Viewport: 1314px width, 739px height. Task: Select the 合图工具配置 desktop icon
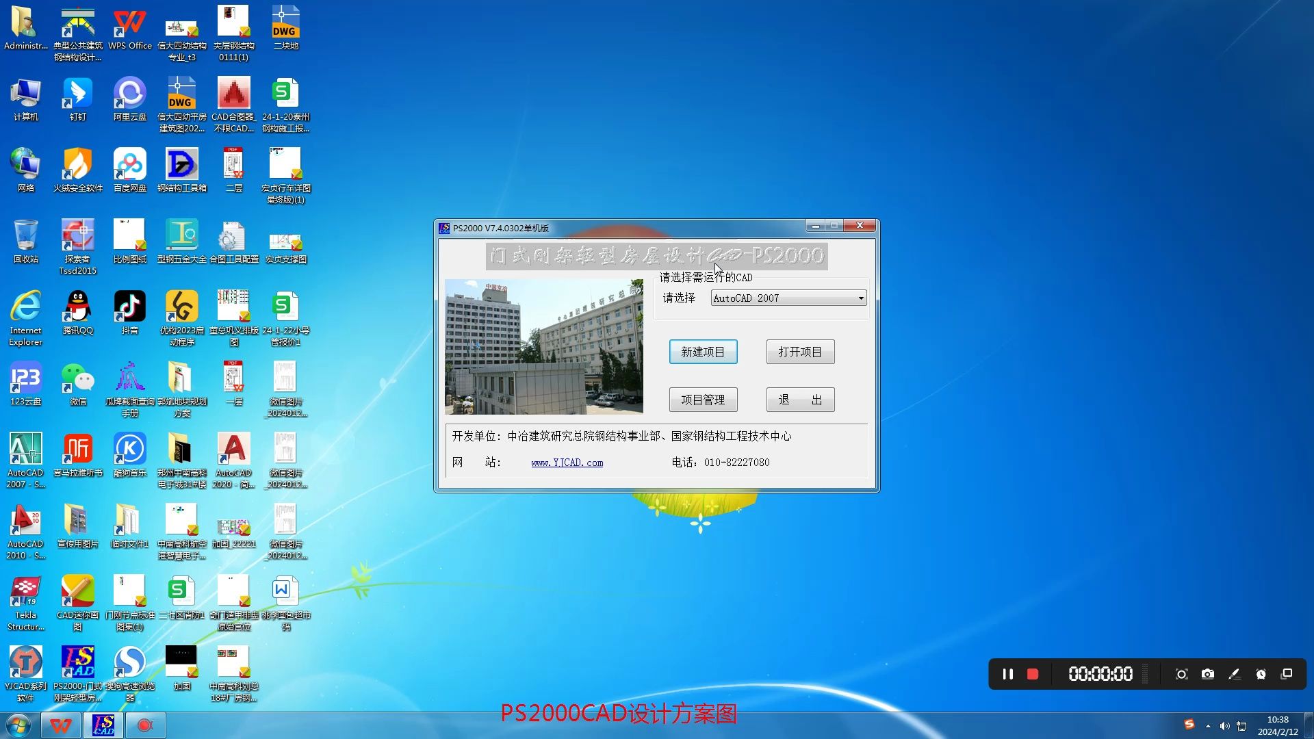point(234,242)
